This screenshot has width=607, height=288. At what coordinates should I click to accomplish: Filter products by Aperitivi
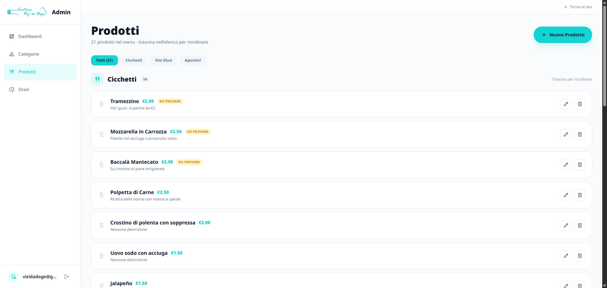[193, 60]
